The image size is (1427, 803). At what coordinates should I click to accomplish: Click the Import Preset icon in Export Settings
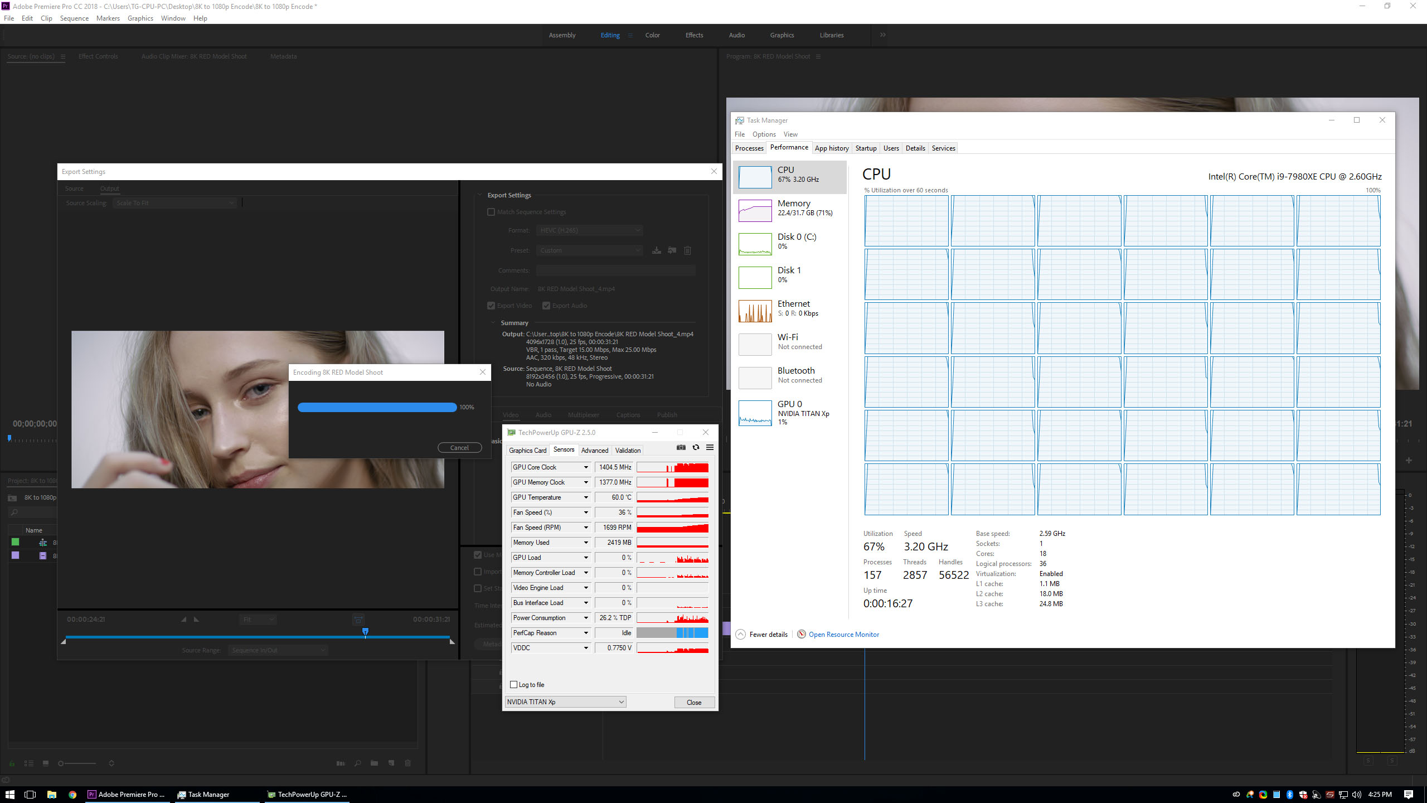672,250
